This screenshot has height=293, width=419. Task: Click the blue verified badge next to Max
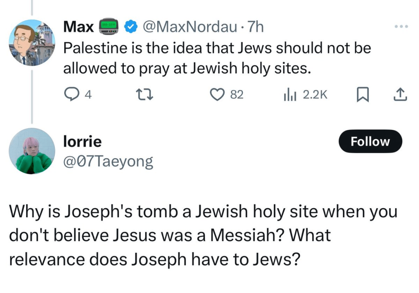(x=131, y=28)
